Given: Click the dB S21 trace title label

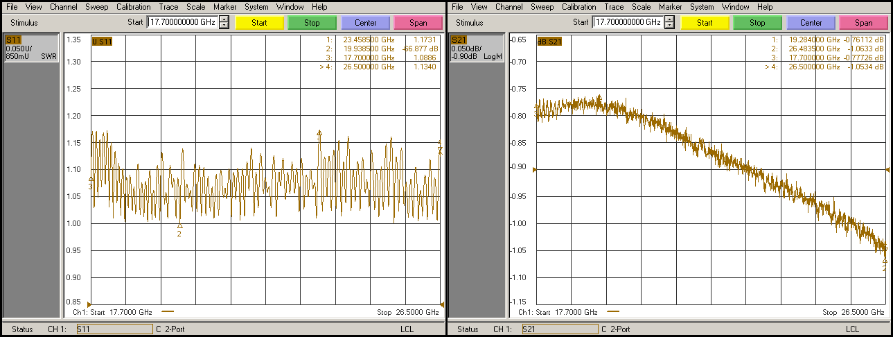Looking at the screenshot, I should (549, 41).
